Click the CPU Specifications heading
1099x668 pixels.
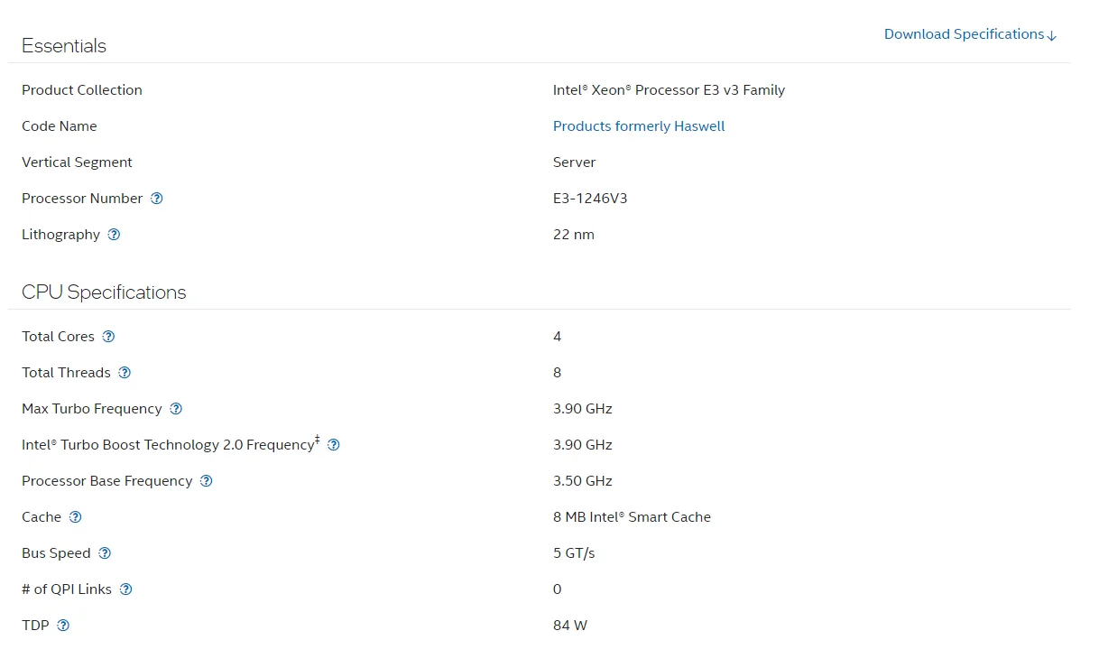(x=104, y=292)
